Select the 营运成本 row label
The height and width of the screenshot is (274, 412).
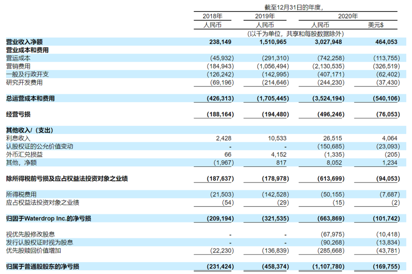18,58
